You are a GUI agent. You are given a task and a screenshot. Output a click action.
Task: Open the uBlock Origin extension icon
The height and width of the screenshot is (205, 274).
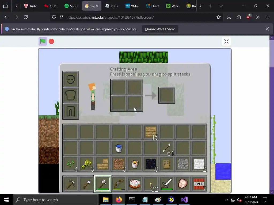point(248,17)
